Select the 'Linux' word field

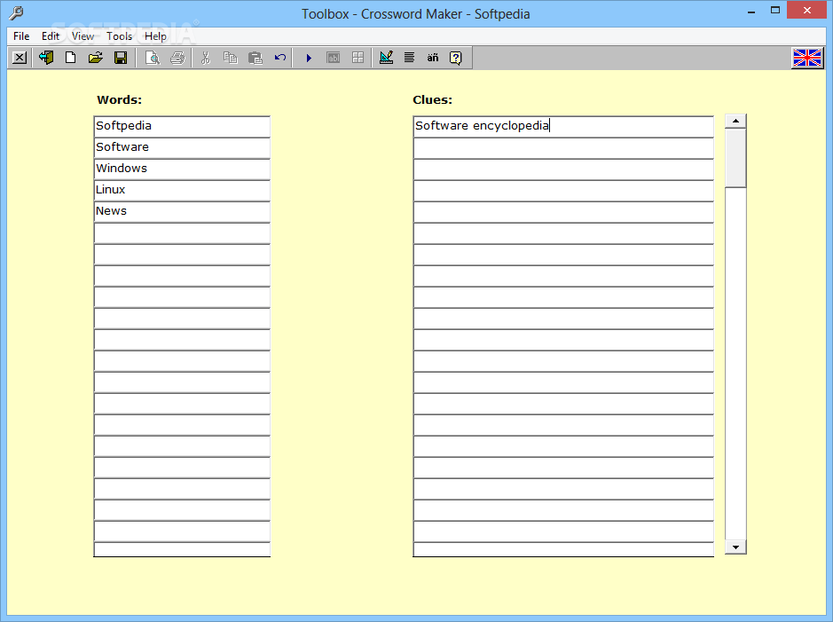182,190
